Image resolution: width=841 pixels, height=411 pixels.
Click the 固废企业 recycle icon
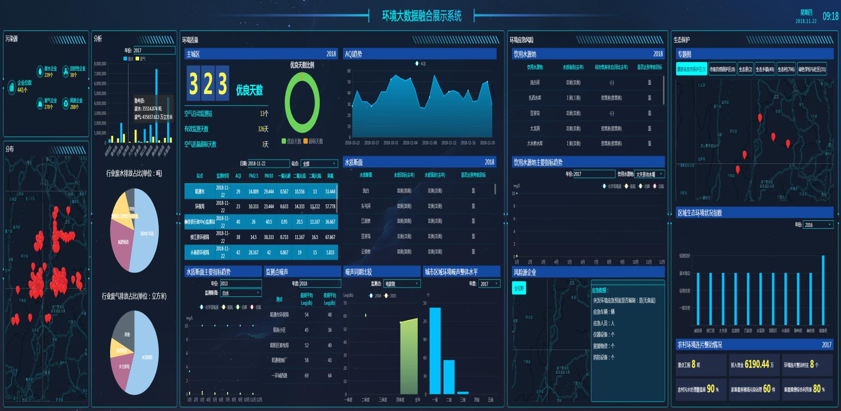66,103
